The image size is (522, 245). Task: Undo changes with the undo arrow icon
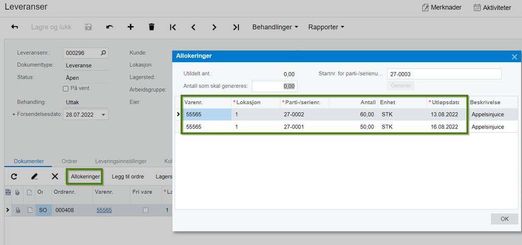coord(110,27)
